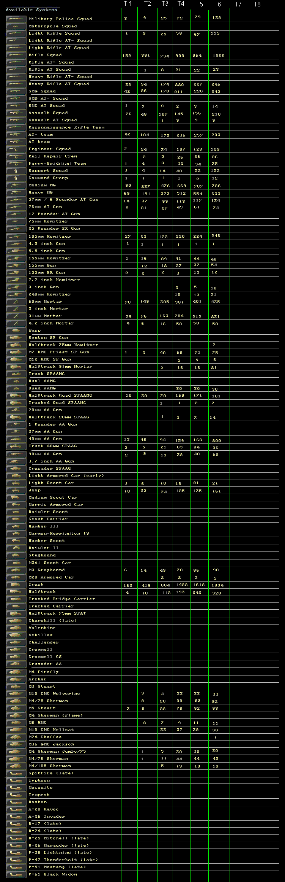Click the Available Systems heading
The width and height of the screenshot is (285, 882).
click(31, 10)
